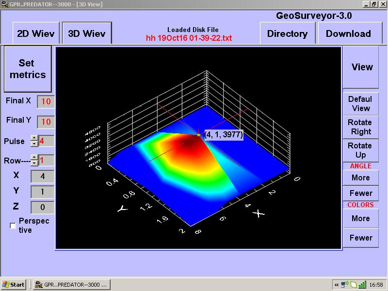Click GPR..PREDATOR--3000 taskbar button
This screenshot has height=291, width=388.
click(x=72, y=285)
